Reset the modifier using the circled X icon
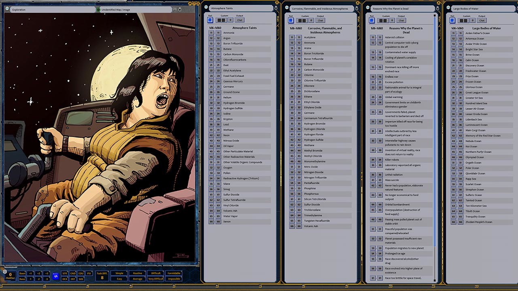This screenshot has width=518, height=291. click(5, 272)
